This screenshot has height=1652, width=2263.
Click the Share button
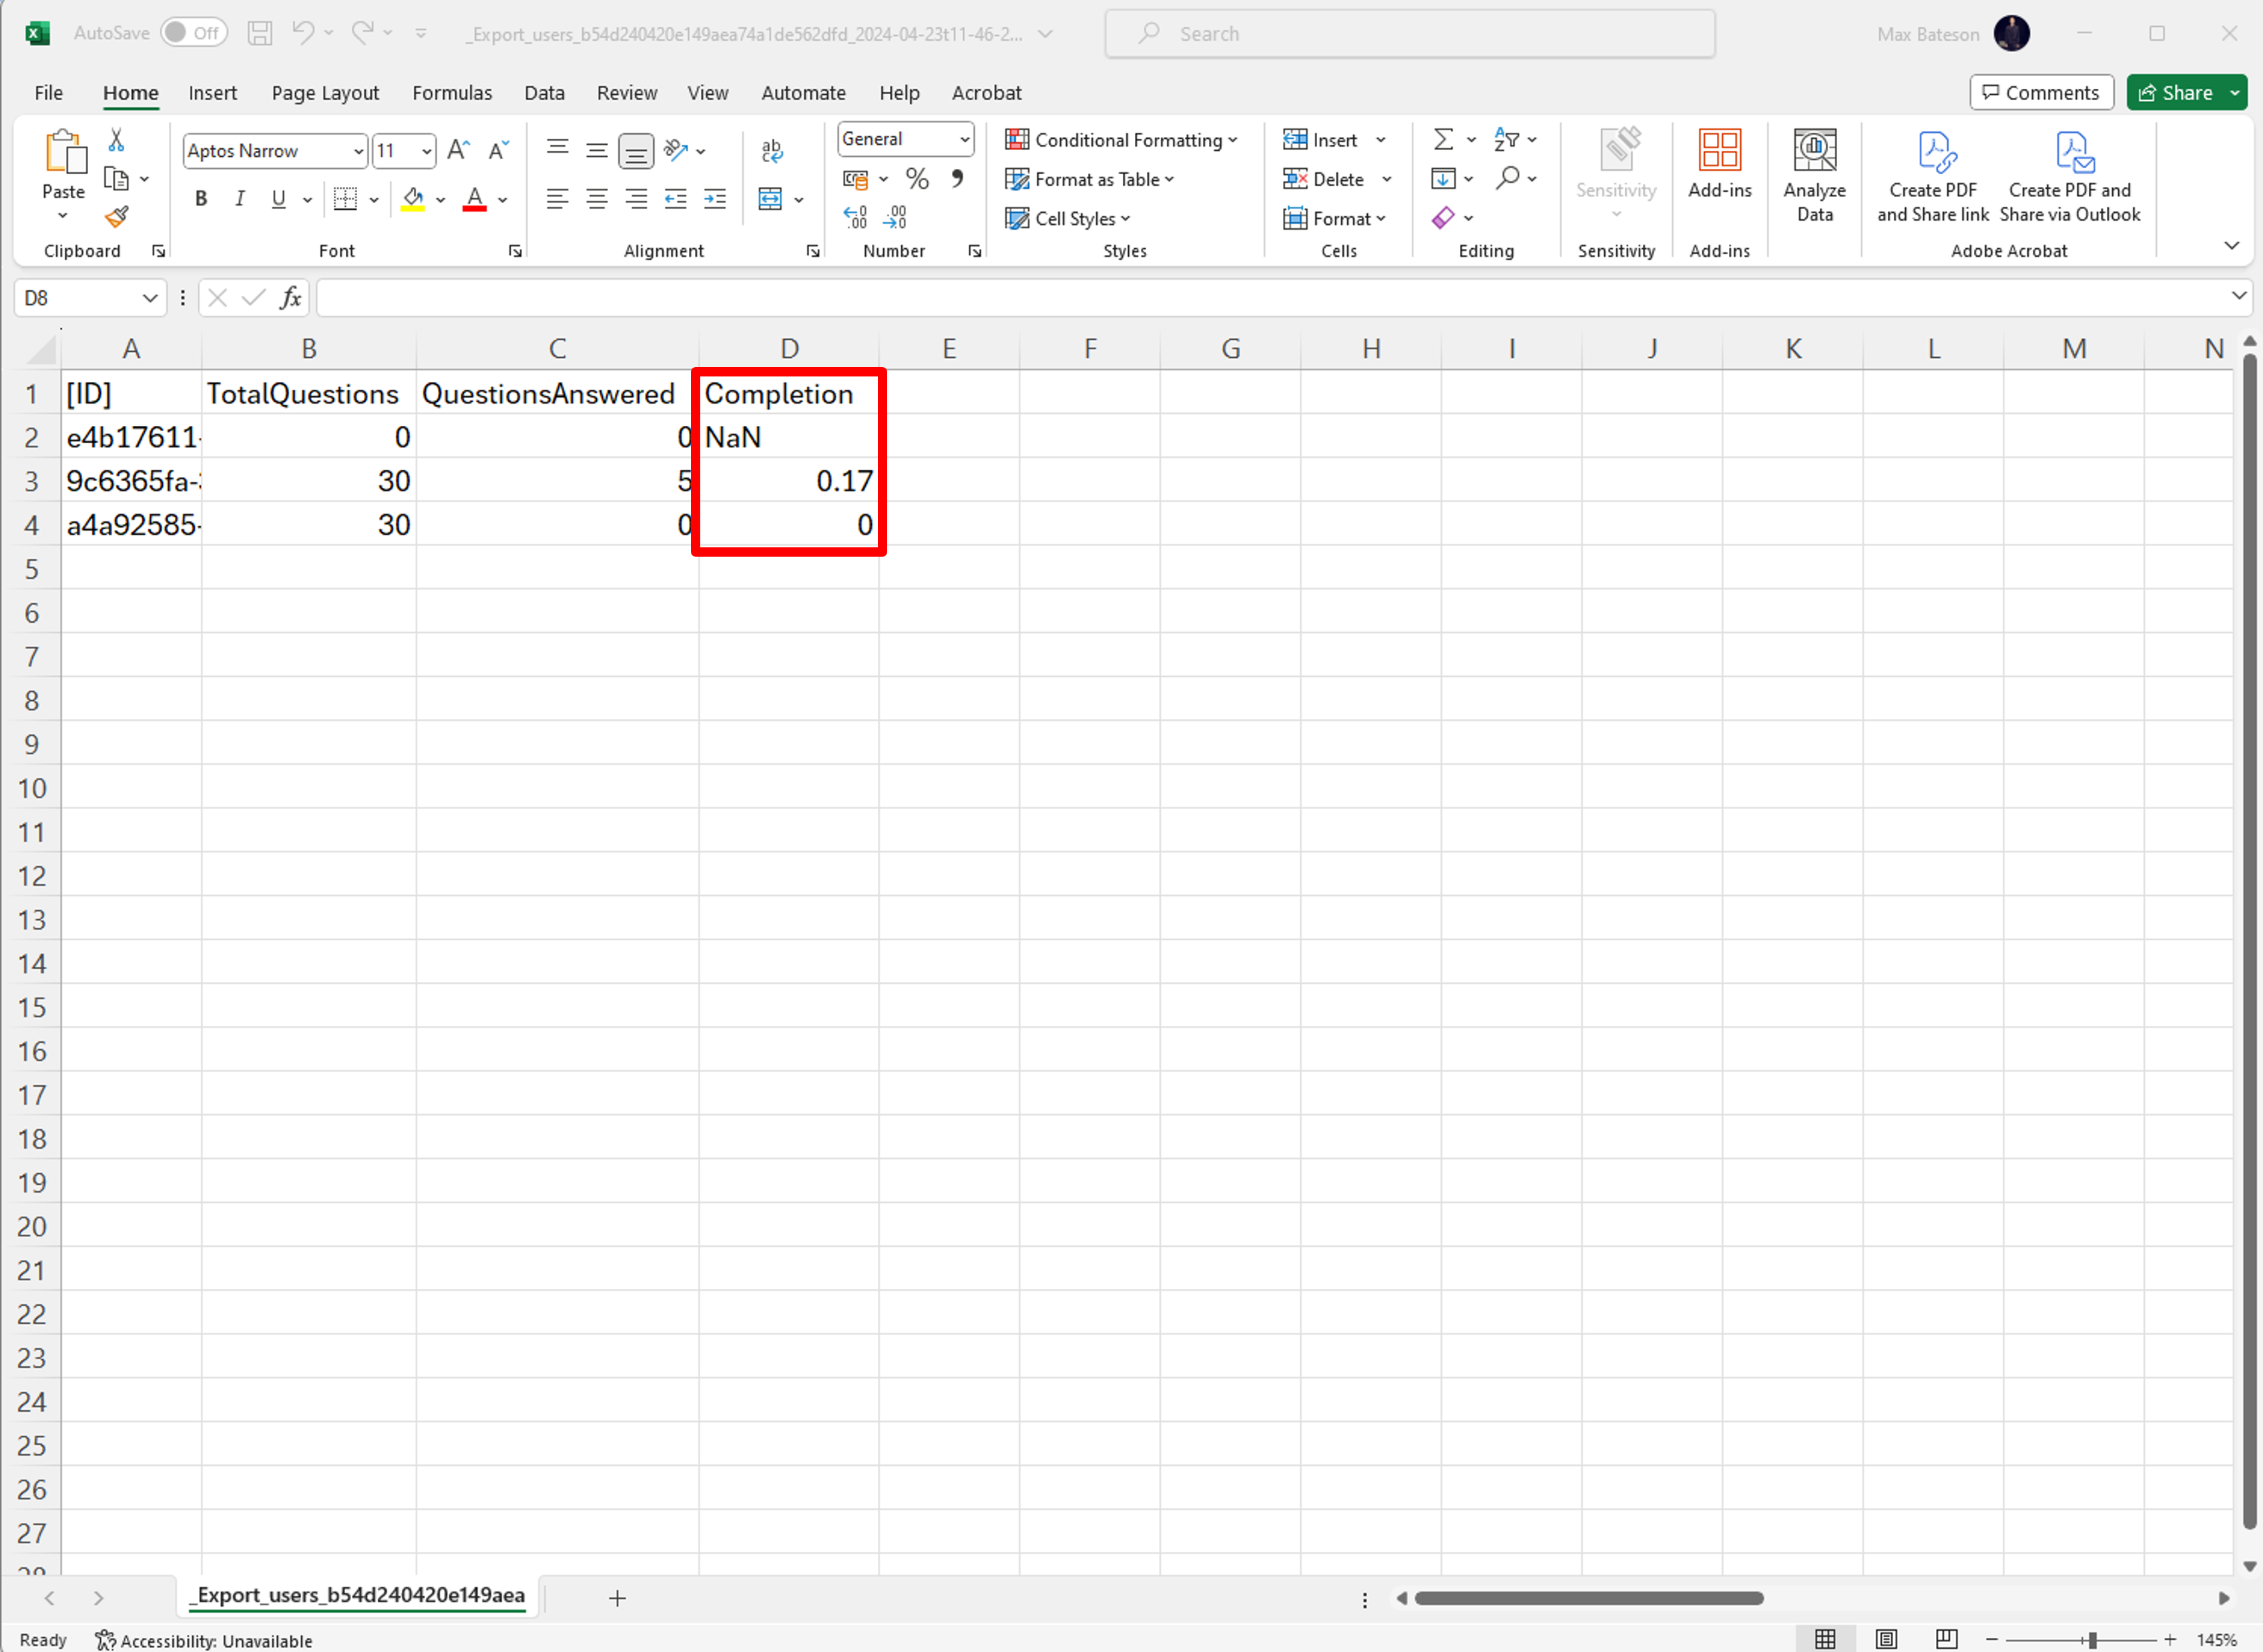(x=2176, y=93)
